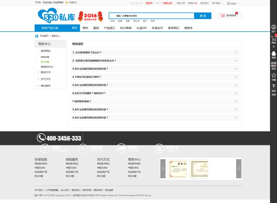Open the 客户服务 dropdown in top bar
This screenshot has width=277, height=203.
point(217,3)
